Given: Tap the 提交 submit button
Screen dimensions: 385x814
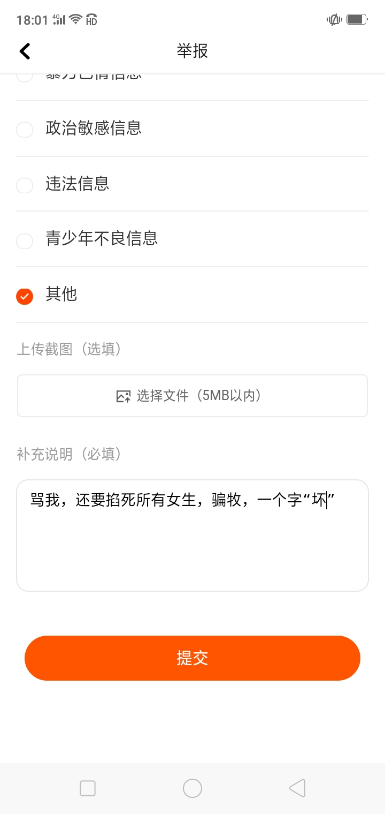Looking at the screenshot, I should tap(192, 658).
